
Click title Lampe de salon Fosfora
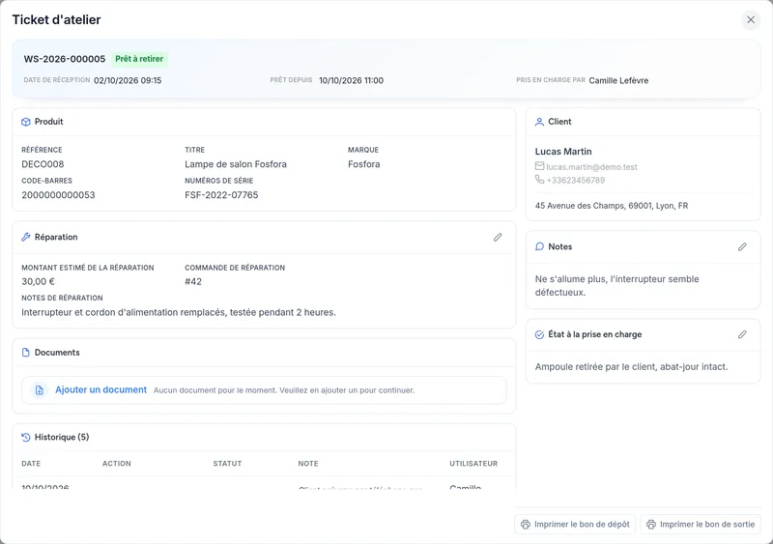[x=236, y=164]
